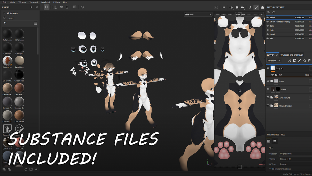The width and height of the screenshot is (312, 176).
Task: Select the Autumn Leaf material thumbnail
Action: point(7,61)
